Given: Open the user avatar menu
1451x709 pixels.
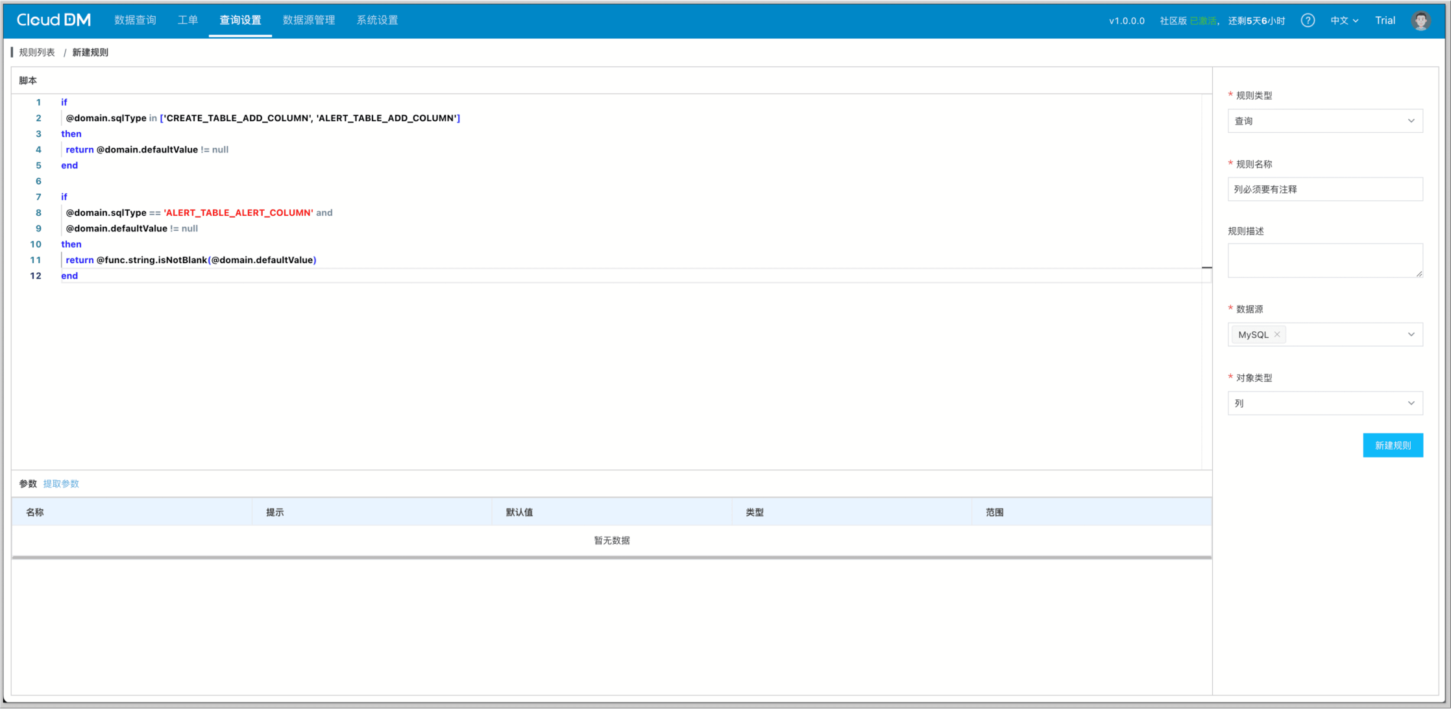Looking at the screenshot, I should click(1421, 20).
